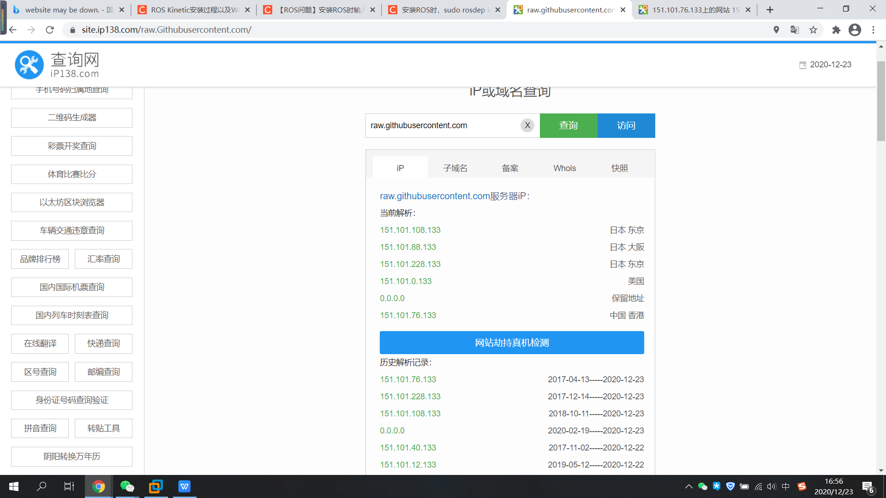Switch to the Whois tab
886x498 pixels.
[565, 168]
